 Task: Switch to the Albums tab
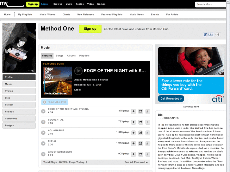tap(71, 56)
